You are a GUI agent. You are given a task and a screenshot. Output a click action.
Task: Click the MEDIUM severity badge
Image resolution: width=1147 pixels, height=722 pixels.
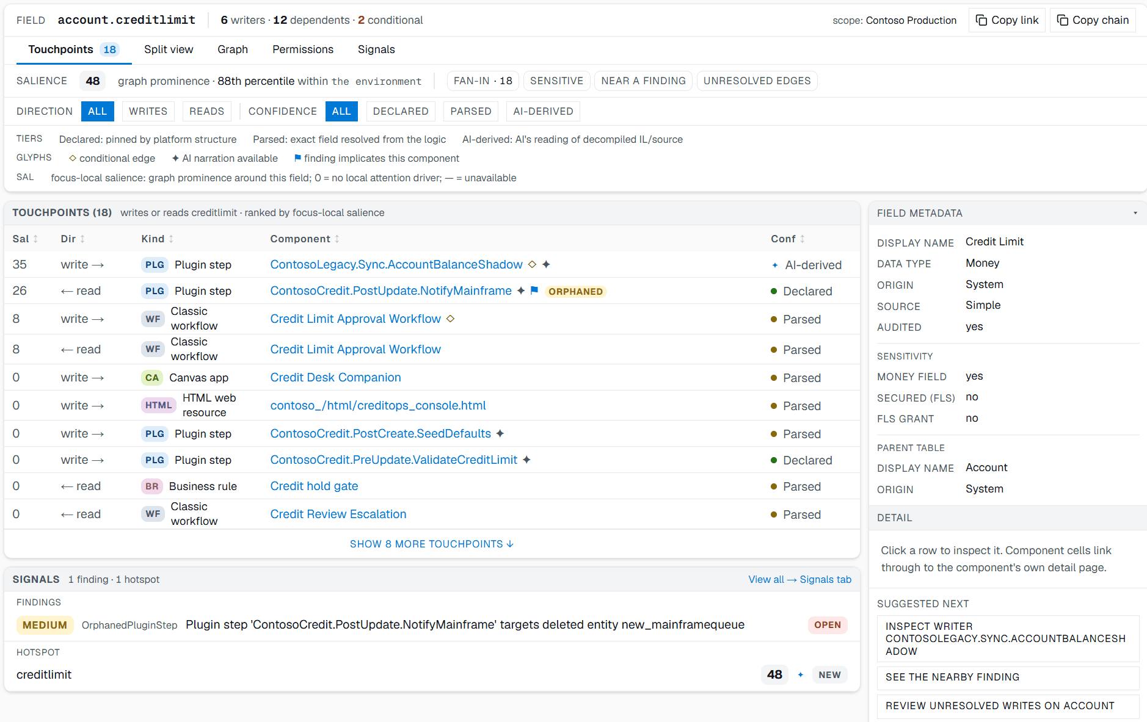click(x=45, y=625)
